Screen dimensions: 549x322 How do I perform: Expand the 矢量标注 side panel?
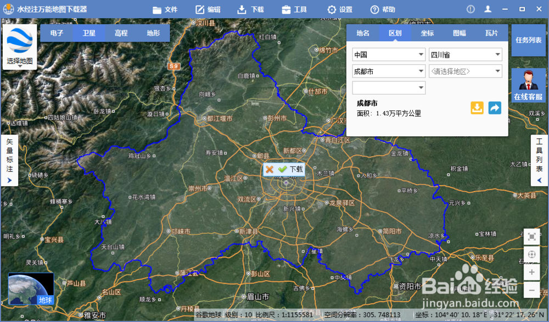coord(9,160)
